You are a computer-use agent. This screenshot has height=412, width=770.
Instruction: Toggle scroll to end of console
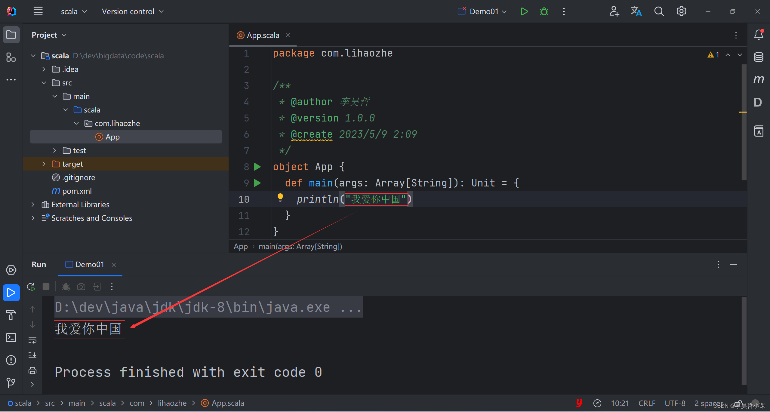pos(32,355)
